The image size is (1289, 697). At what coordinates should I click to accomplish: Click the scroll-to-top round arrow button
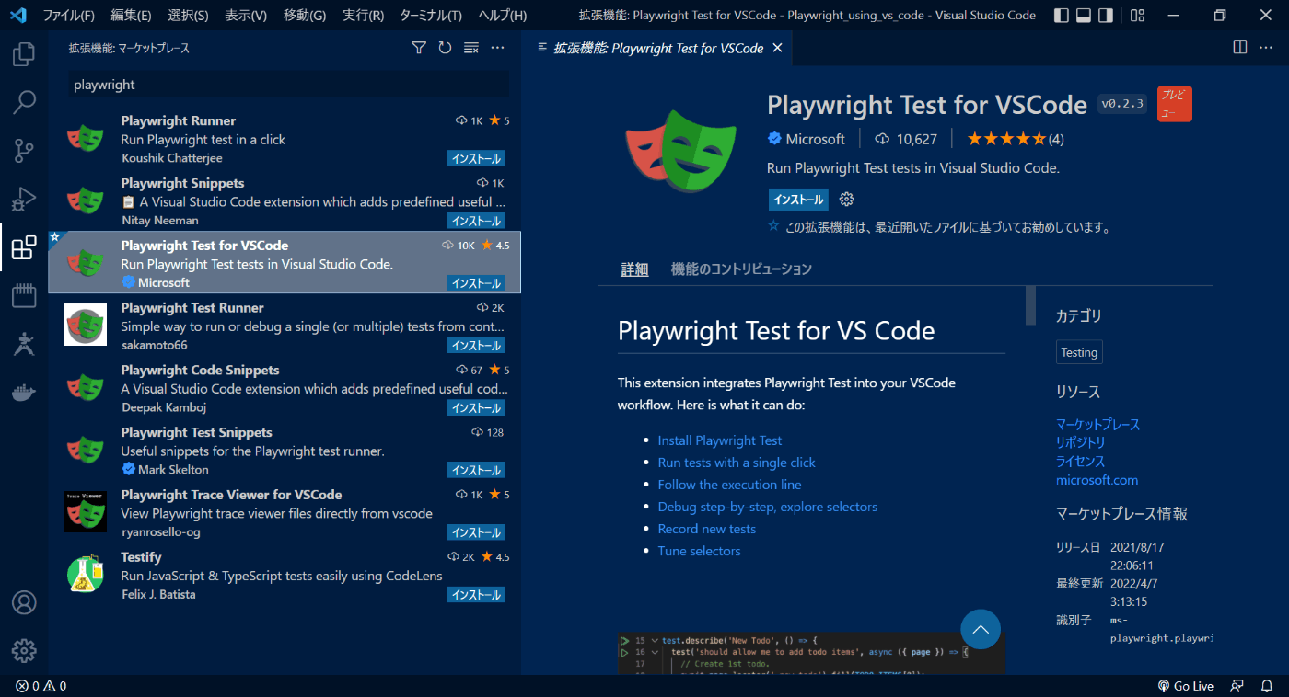click(x=981, y=630)
